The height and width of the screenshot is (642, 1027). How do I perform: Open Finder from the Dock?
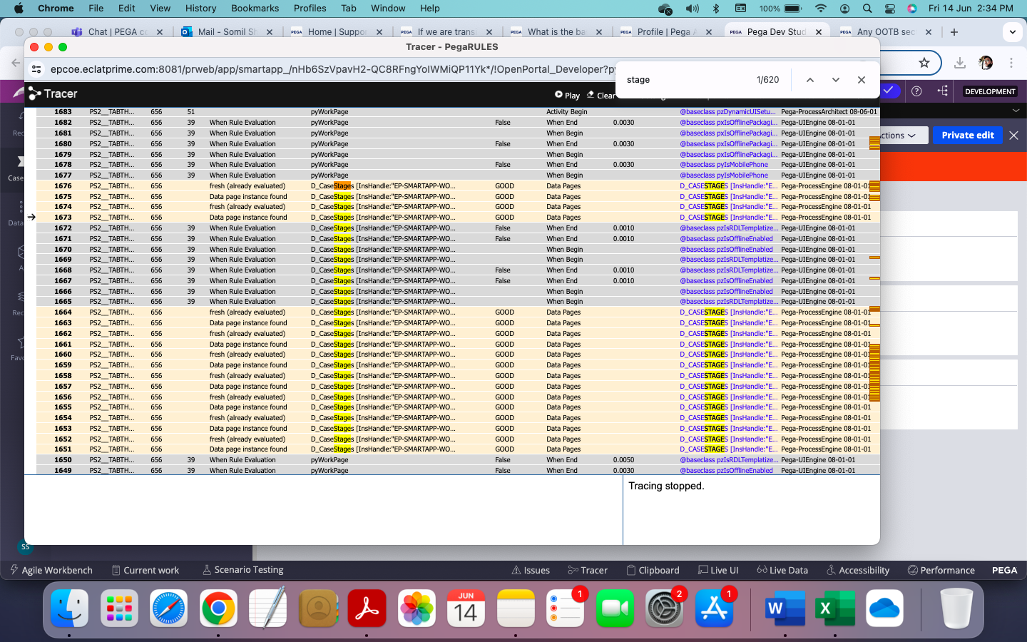tap(70, 608)
